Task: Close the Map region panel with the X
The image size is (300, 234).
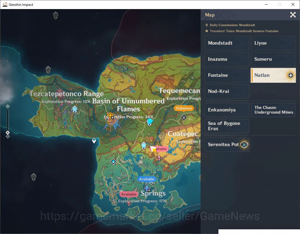Action: (x=293, y=15)
